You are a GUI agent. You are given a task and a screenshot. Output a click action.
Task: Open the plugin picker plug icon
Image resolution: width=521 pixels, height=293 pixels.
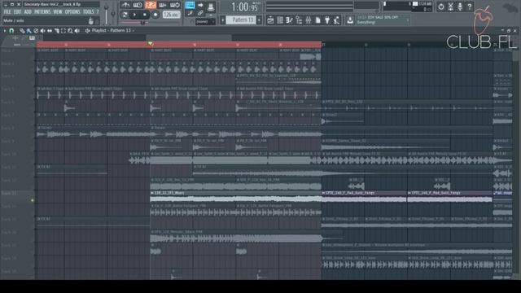click(327, 20)
